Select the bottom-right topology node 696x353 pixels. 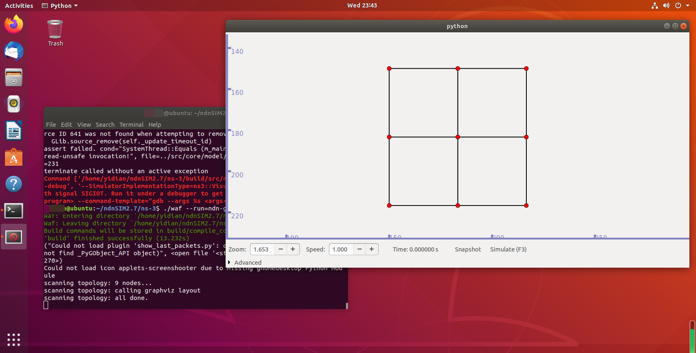(526, 206)
